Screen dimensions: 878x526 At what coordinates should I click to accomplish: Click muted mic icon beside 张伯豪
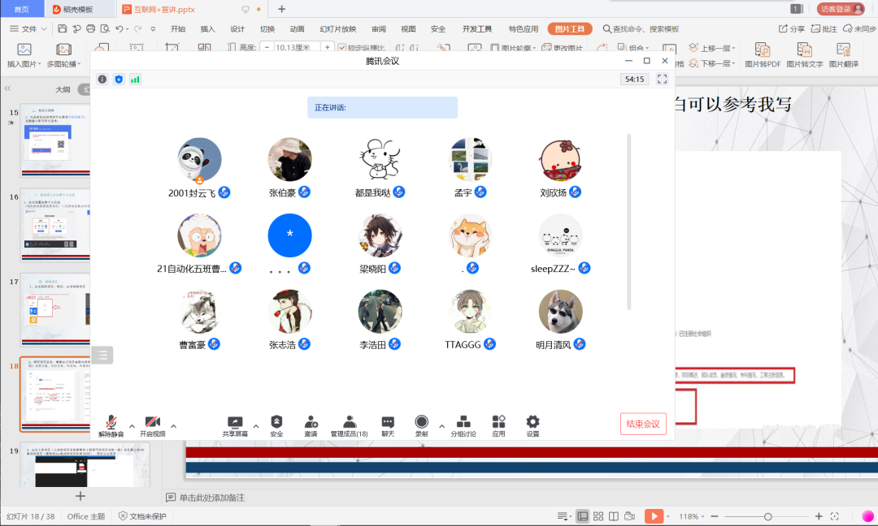pyautogui.click(x=304, y=192)
